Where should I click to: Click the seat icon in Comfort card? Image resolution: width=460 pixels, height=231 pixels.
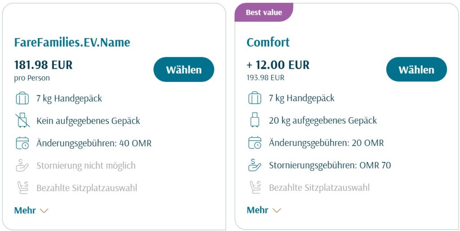tap(255, 187)
